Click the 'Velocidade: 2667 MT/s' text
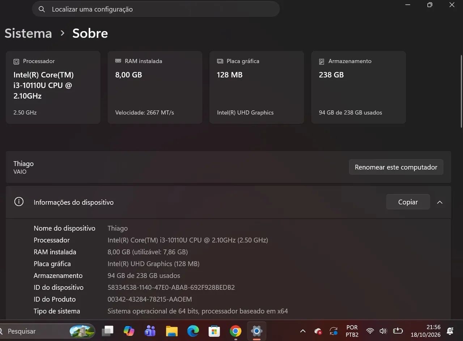The image size is (463, 341). 145,113
